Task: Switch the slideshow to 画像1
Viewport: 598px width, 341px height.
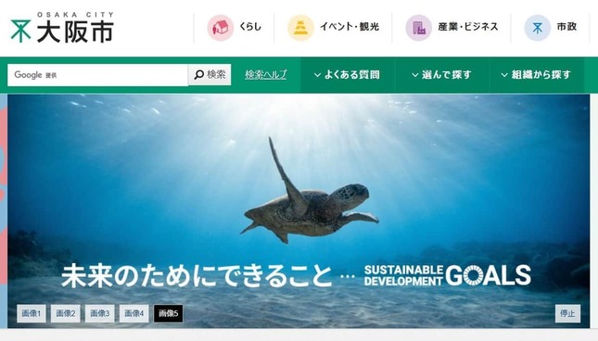Action: tap(32, 313)
